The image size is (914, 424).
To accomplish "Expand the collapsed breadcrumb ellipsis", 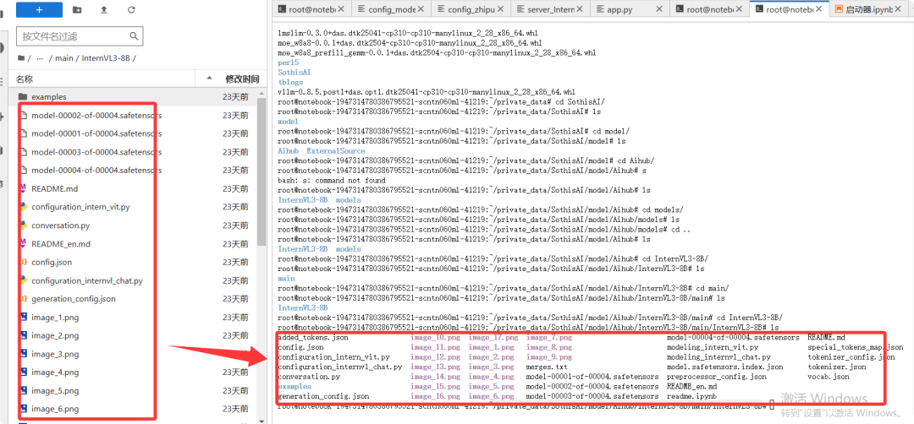I will 40,58.
